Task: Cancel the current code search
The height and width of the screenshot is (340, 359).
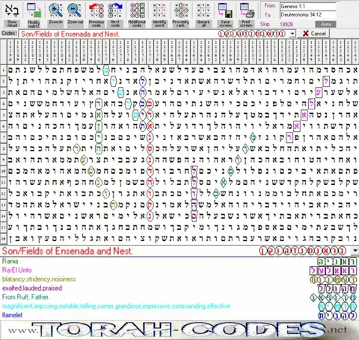Action: pyautogui.click(x=314, y=34)
